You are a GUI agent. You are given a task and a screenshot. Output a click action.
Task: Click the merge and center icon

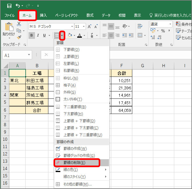(x=140, y=35)
